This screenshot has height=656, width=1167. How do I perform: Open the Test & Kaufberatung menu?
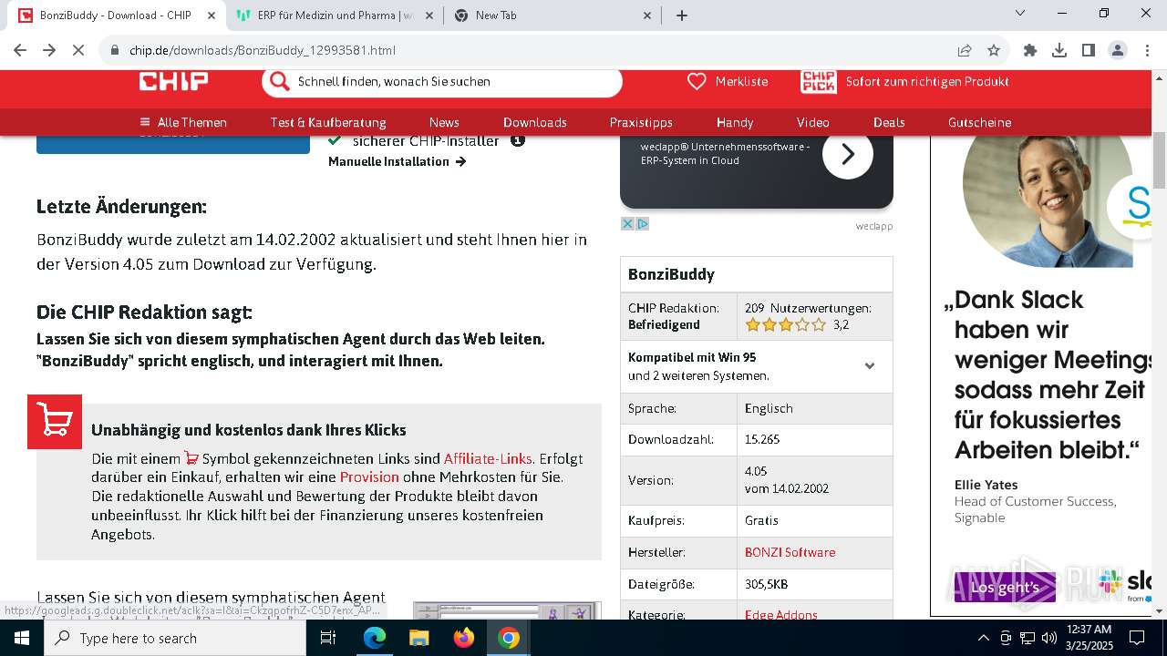328,122
